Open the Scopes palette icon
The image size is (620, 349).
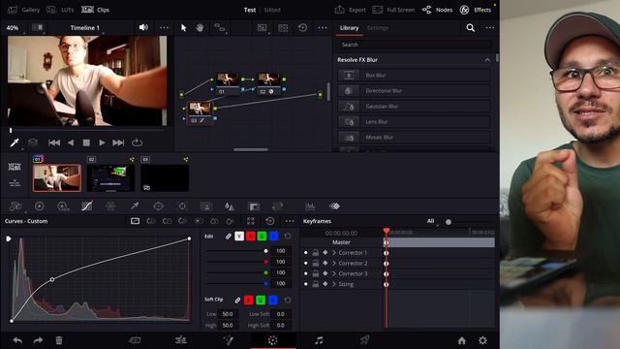pos(310,206)
